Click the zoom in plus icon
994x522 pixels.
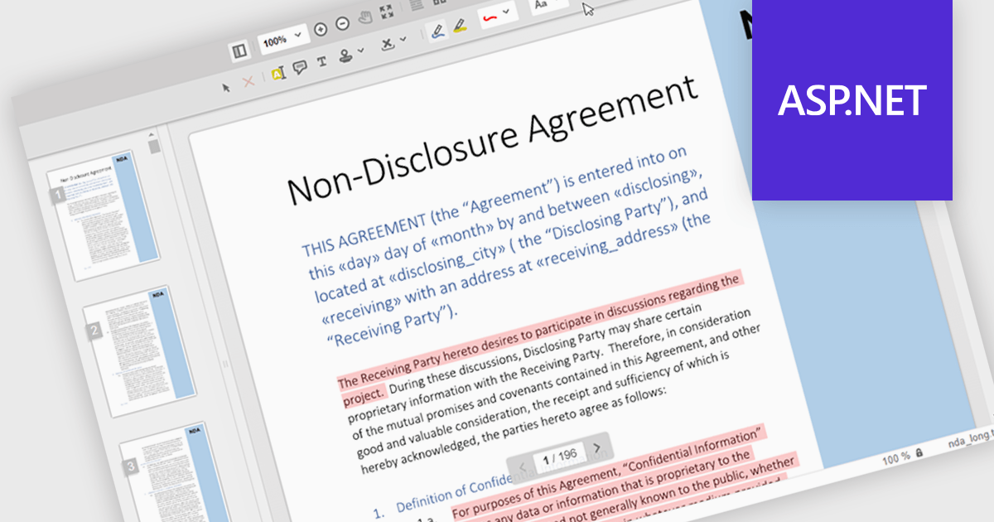coord(321,28)
